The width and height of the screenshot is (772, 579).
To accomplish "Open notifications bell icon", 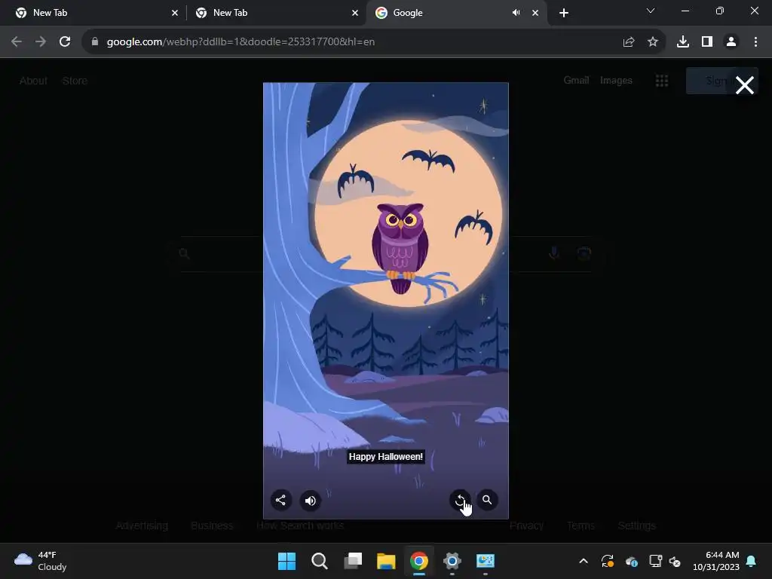I will click(752, 561).
